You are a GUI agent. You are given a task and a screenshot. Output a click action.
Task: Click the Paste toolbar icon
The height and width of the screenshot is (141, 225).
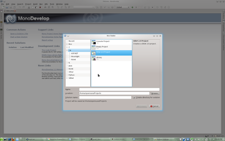point(36,7)
